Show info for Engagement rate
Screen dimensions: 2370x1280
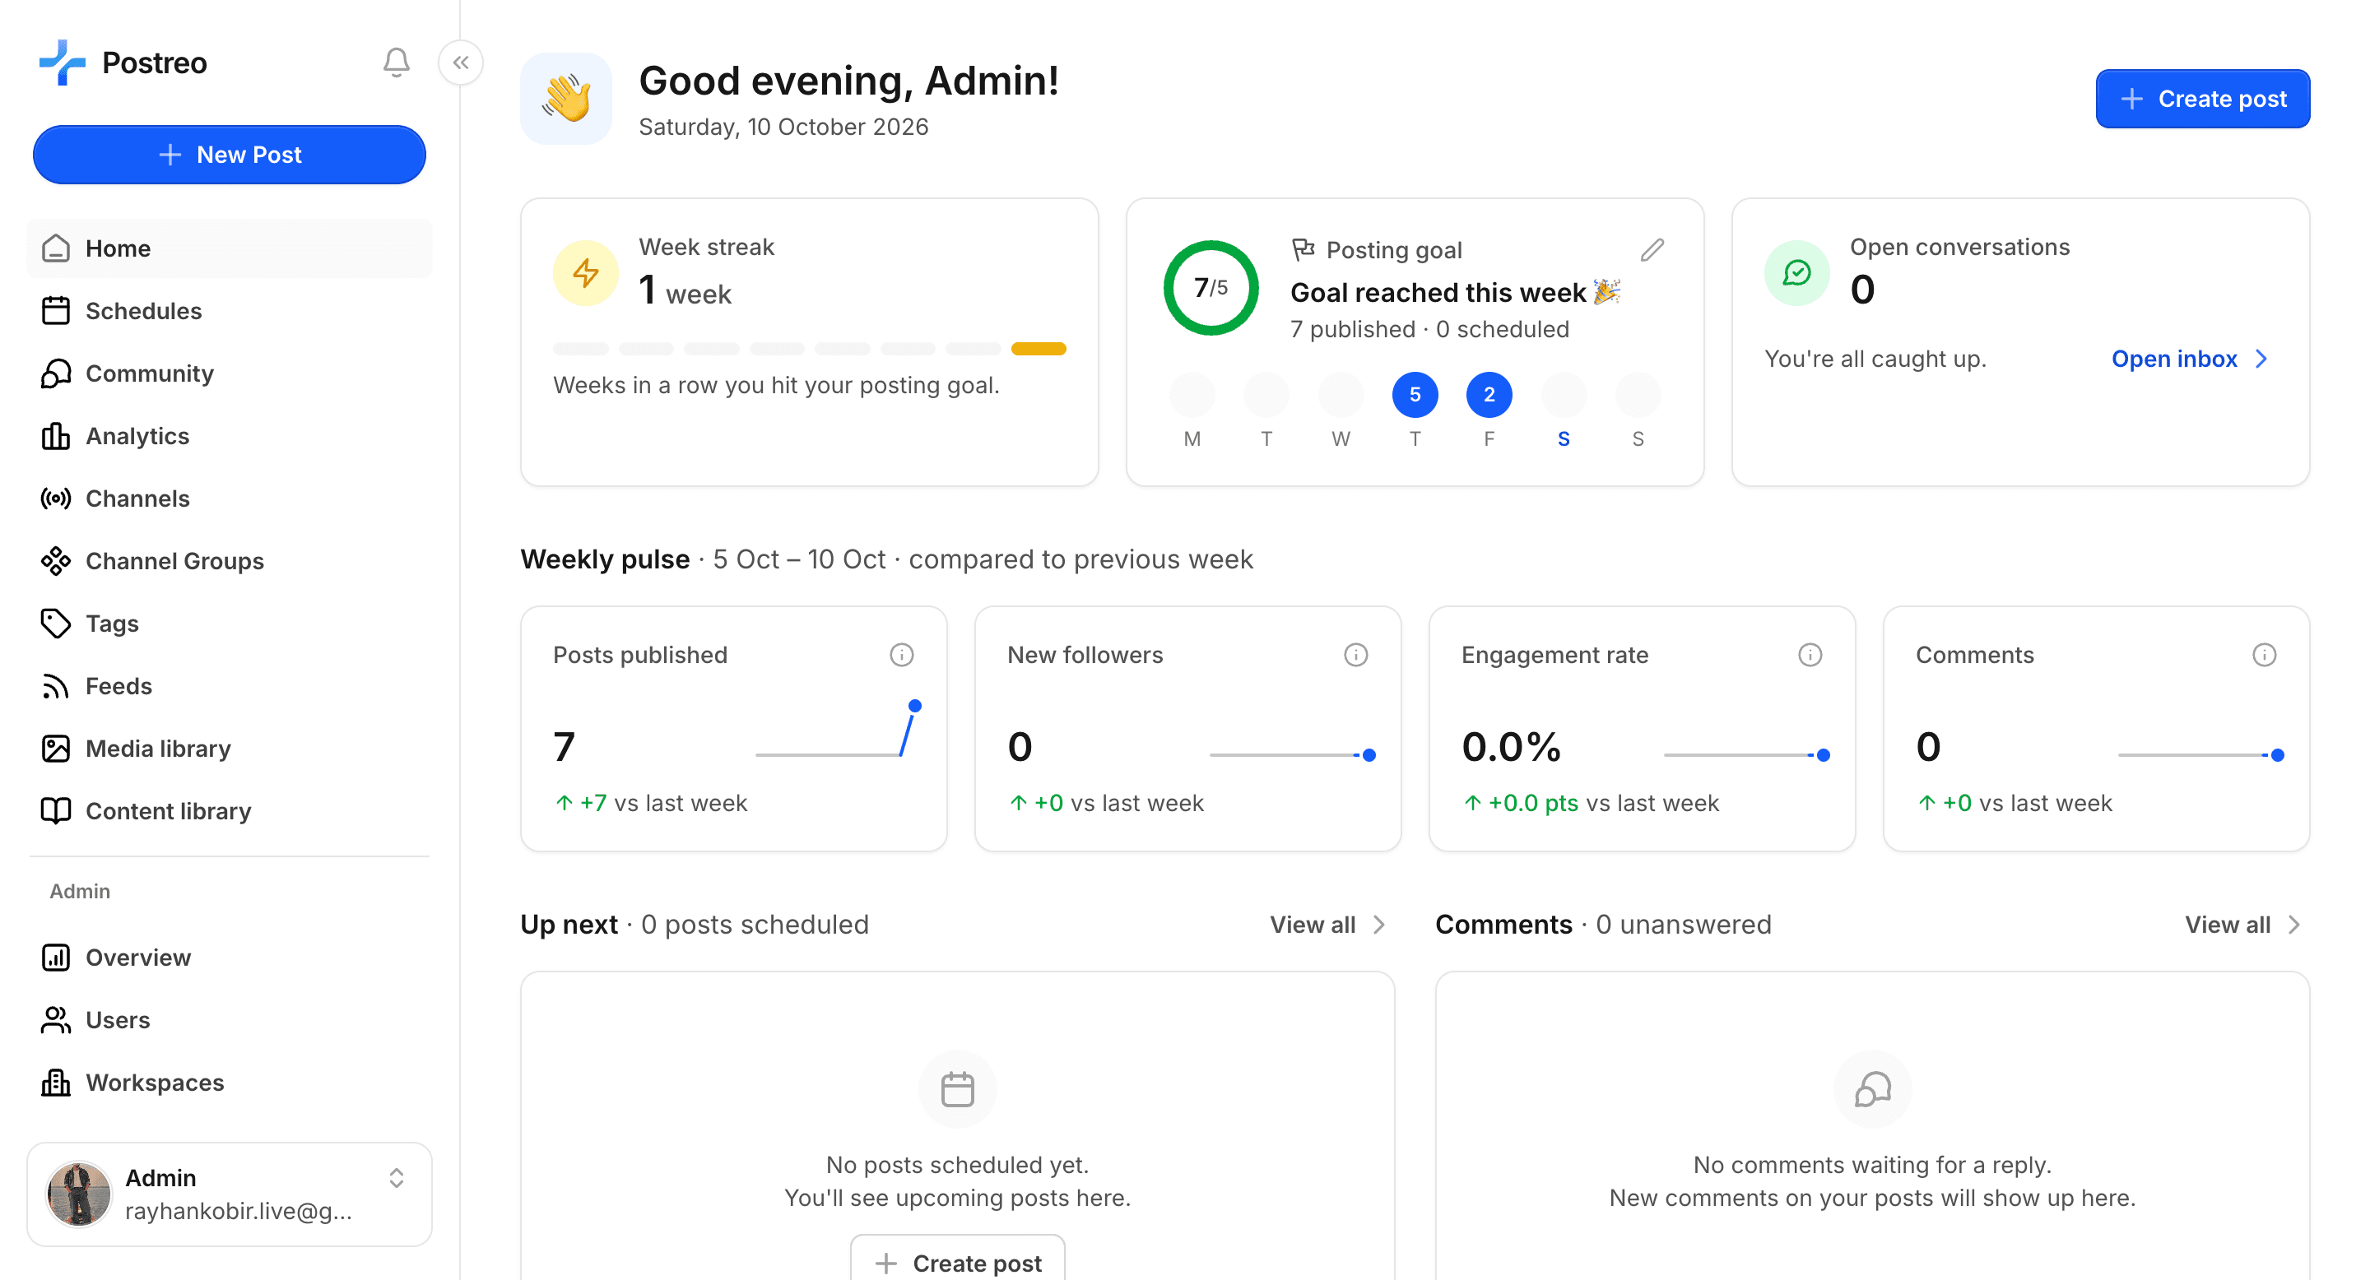(x=1810, y=655)
